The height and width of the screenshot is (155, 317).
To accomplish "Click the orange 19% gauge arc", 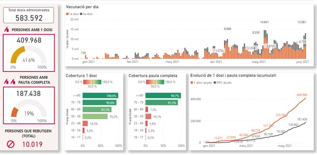I will (x=14, y=112).
